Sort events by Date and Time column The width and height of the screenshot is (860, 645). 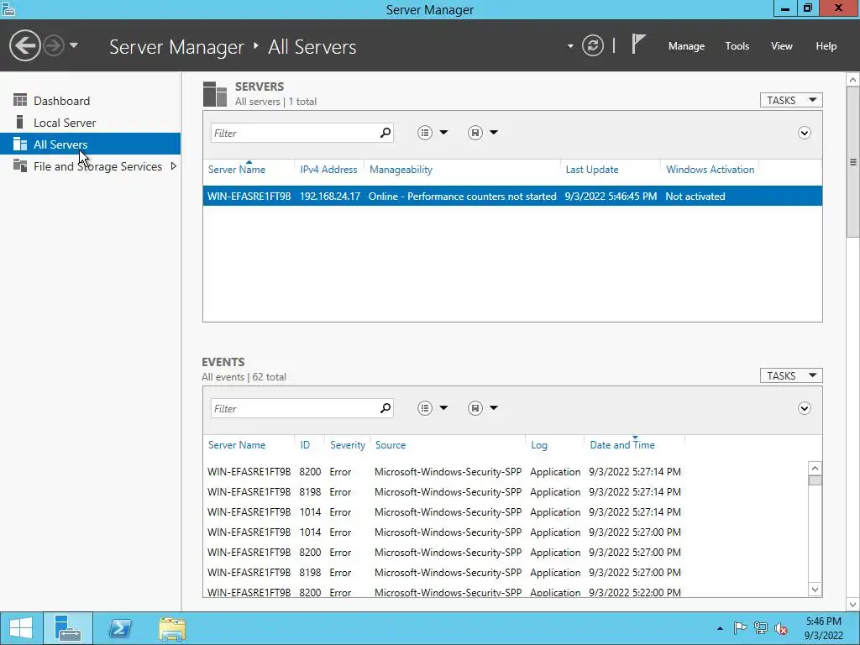click(x=622, y=445)
